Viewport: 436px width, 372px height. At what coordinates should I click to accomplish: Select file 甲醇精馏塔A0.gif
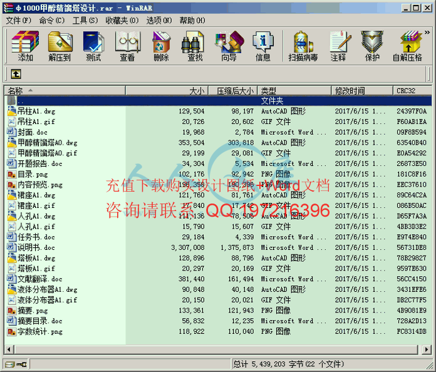47,153
